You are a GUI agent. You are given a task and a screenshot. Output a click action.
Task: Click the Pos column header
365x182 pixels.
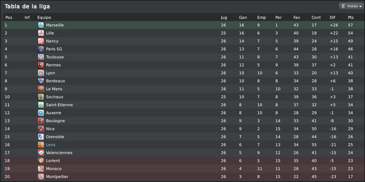(x=9, y=17)
